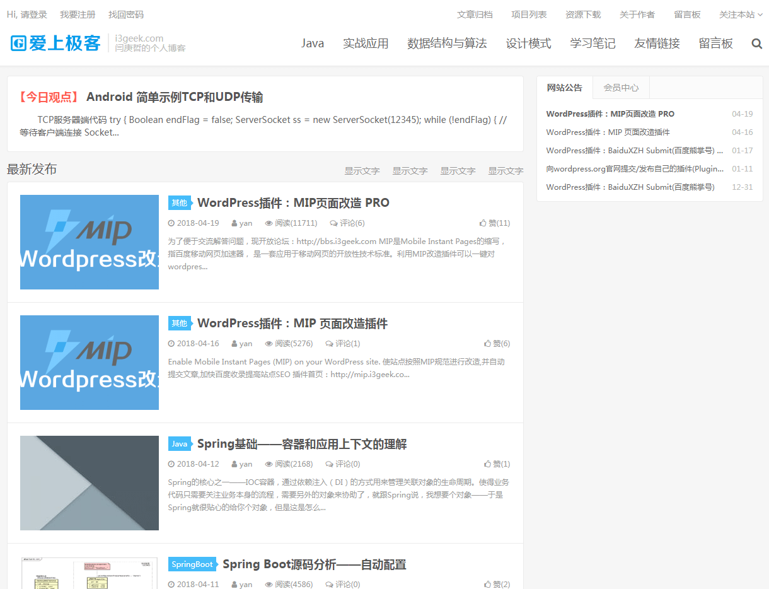Expand the 关注本站 dropdown
The image size is (769, 589).
[741, 15]
